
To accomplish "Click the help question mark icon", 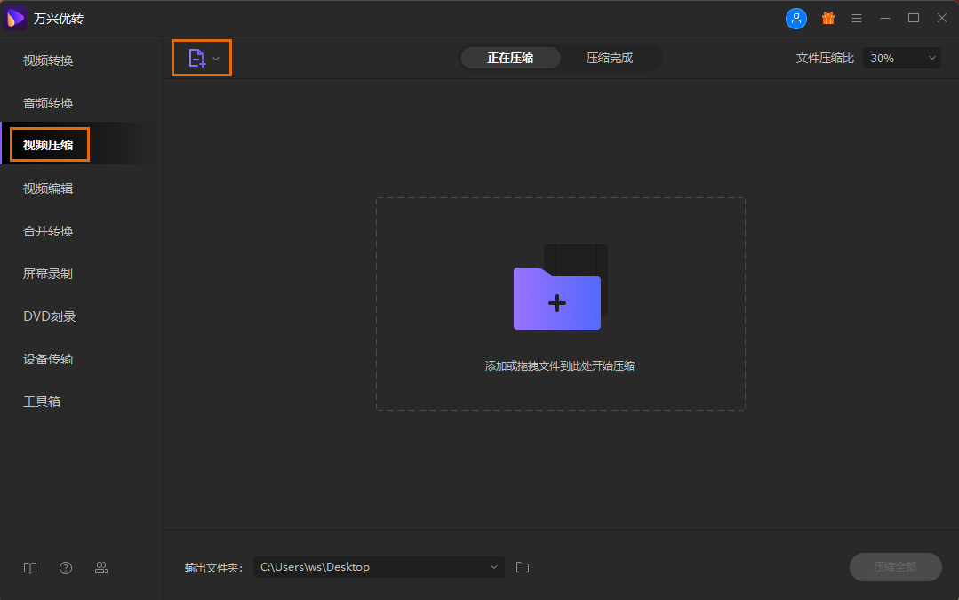I will pos(66,568).
